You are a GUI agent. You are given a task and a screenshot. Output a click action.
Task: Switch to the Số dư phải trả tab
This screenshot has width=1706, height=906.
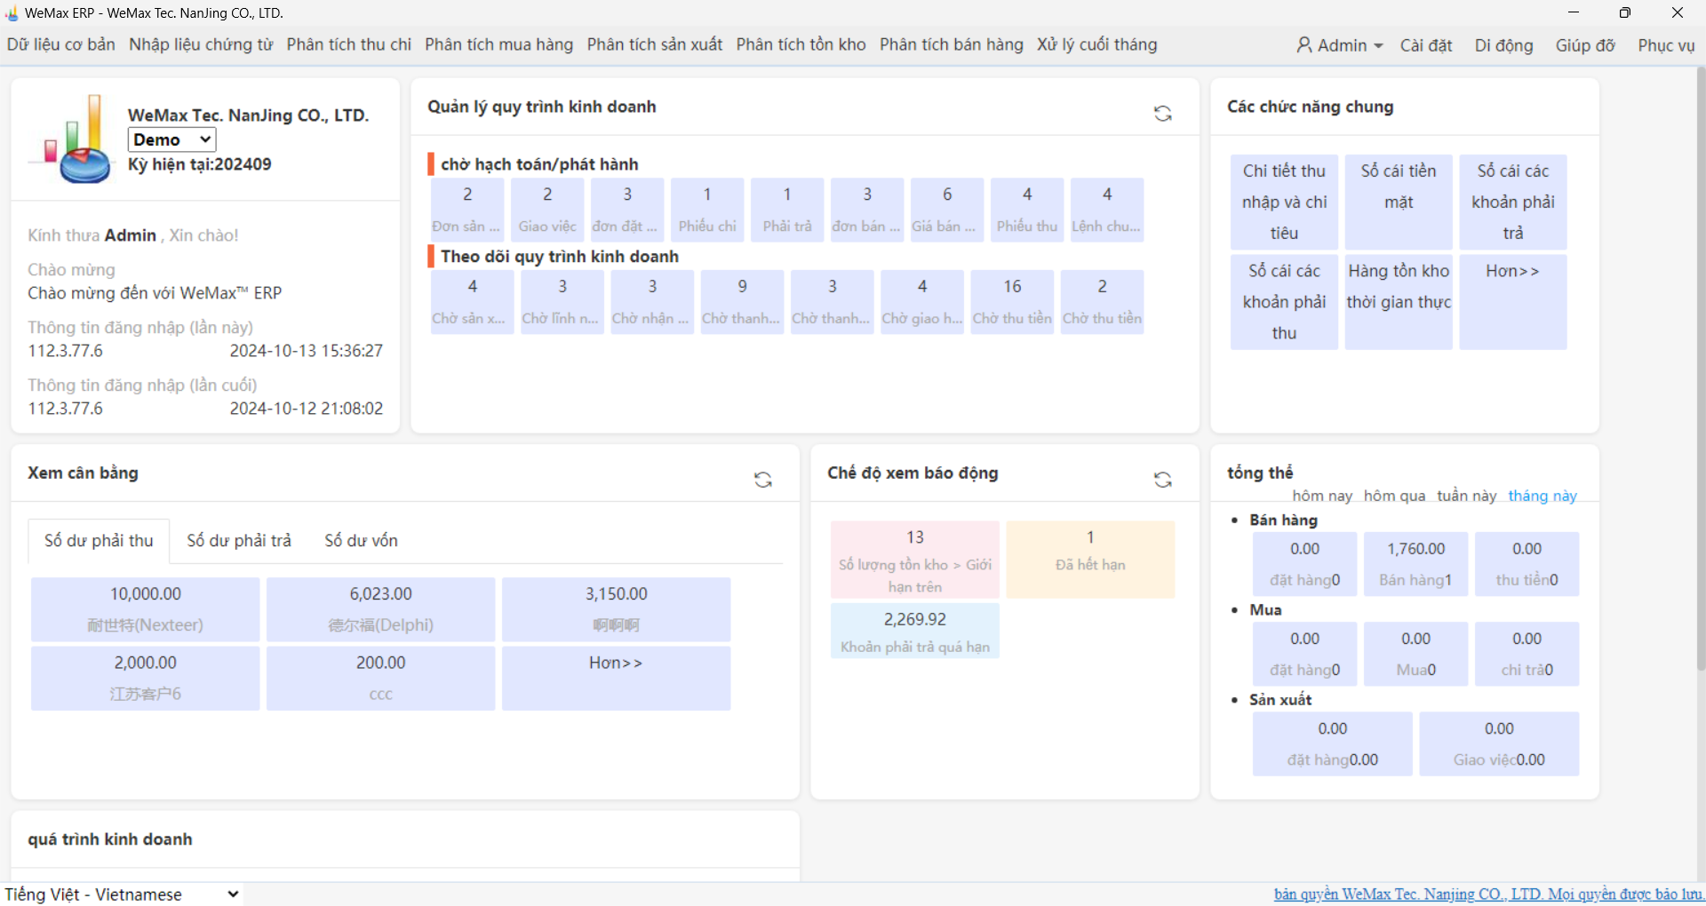[x=239, y=540]
